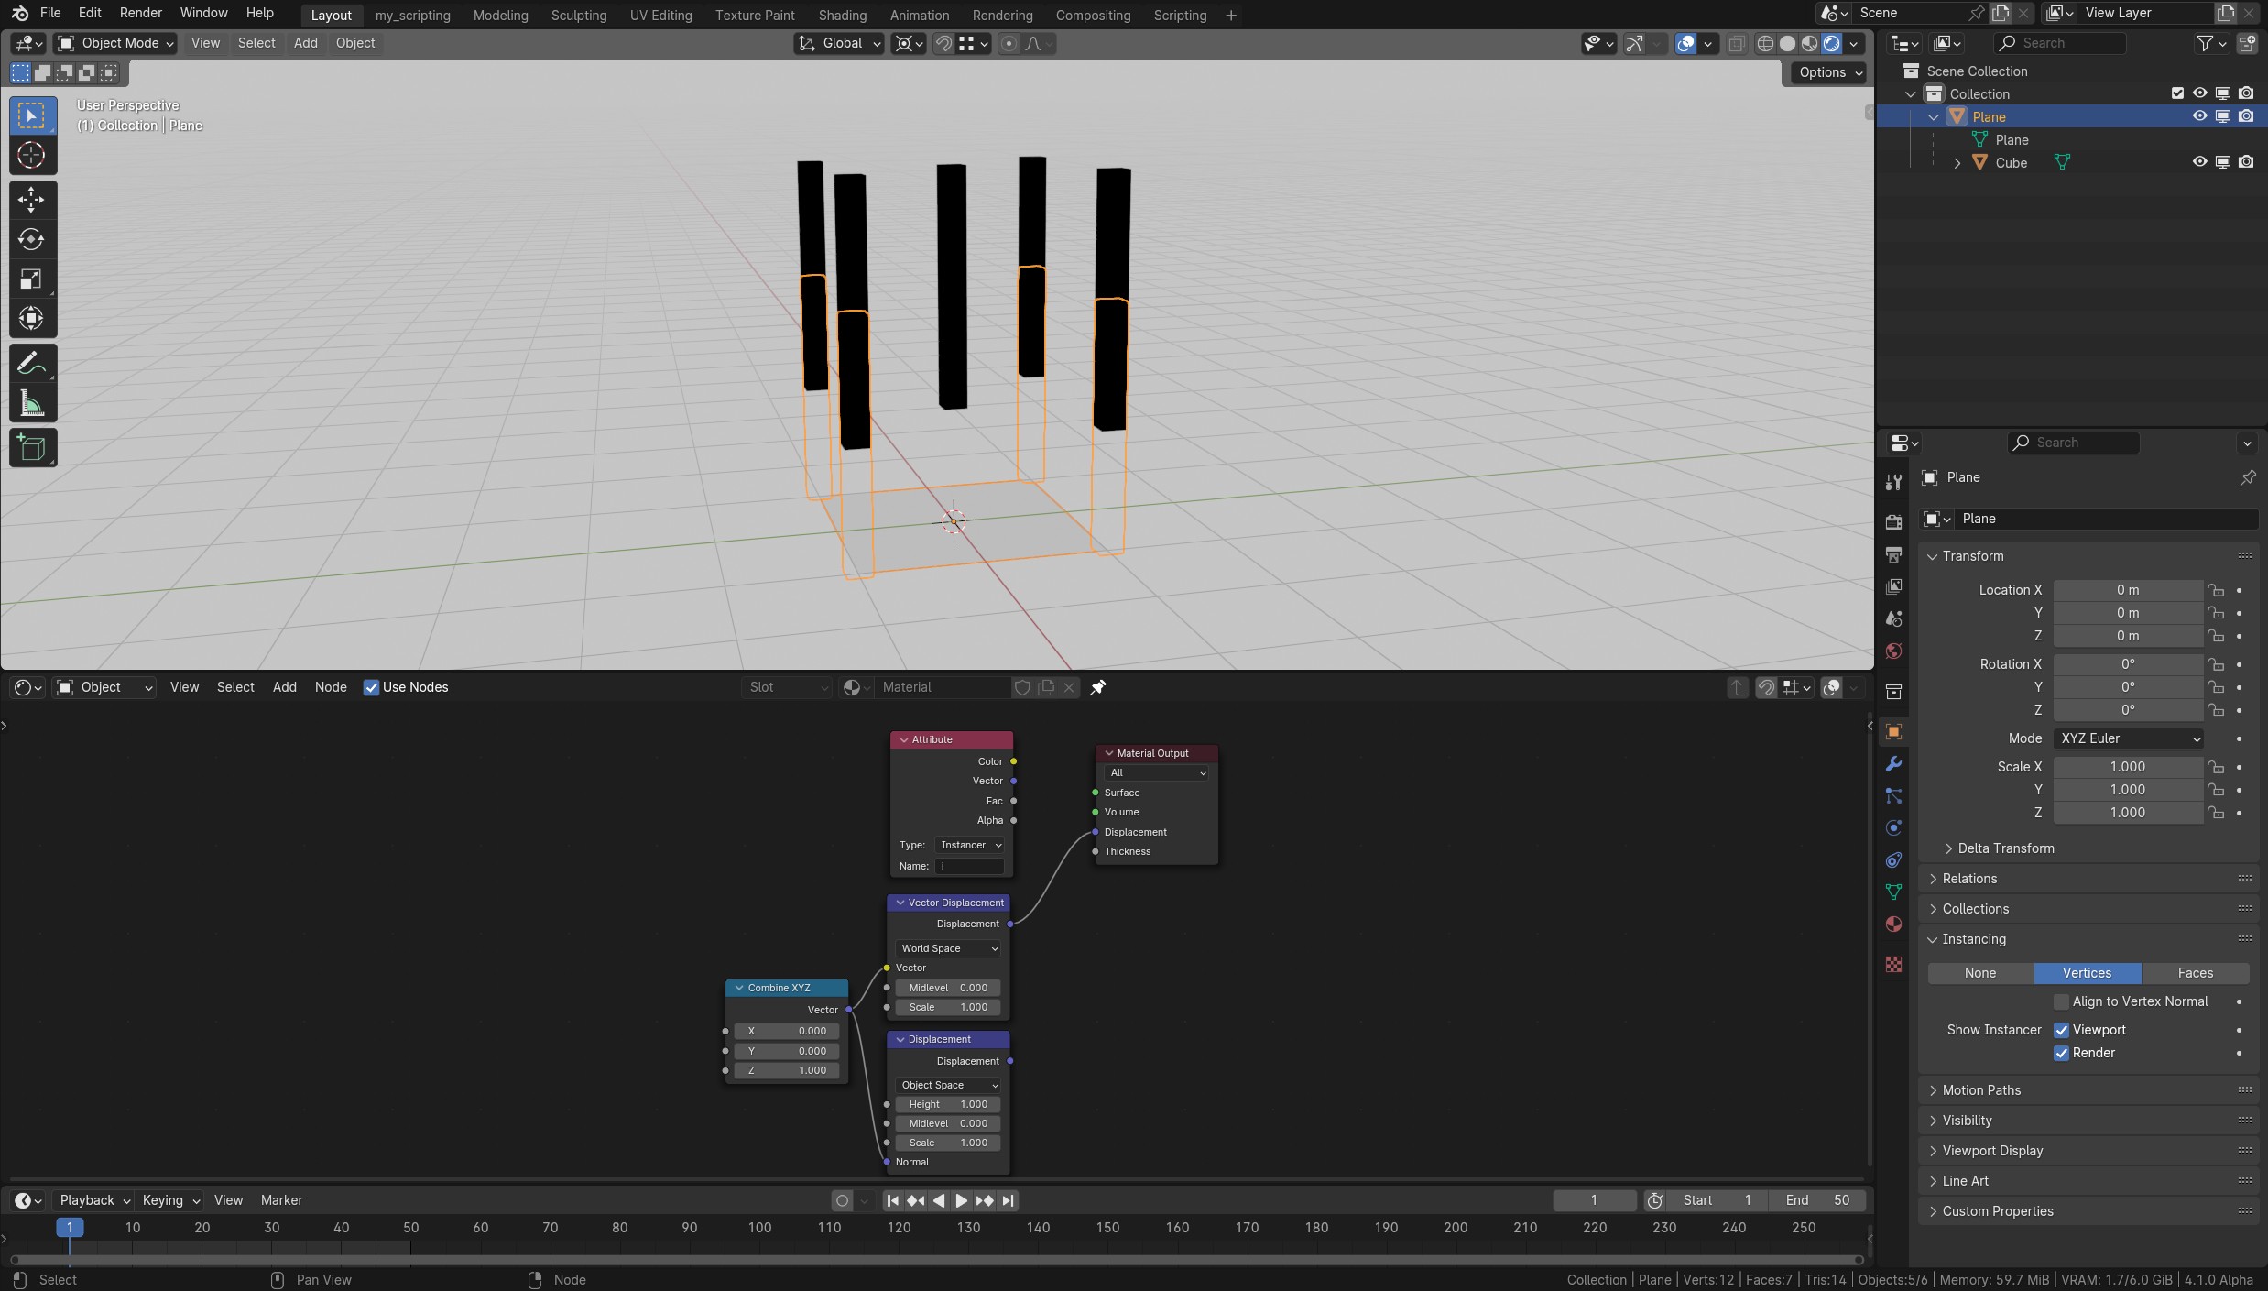Set instancing to Faces
This screenshot has height=1291, width=2268.
[x=2195, y=973]
